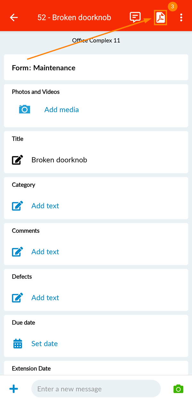This screenshot has width=192, height=406.
Task: Tap the Category edit pencil icon
Action: click(17, 206)
